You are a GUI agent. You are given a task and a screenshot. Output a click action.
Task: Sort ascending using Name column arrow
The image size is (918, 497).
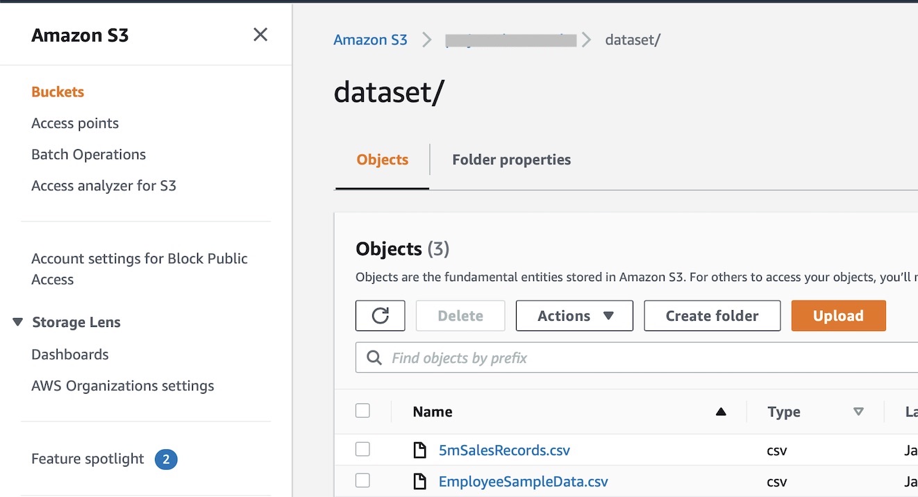[x=721, y=412]
